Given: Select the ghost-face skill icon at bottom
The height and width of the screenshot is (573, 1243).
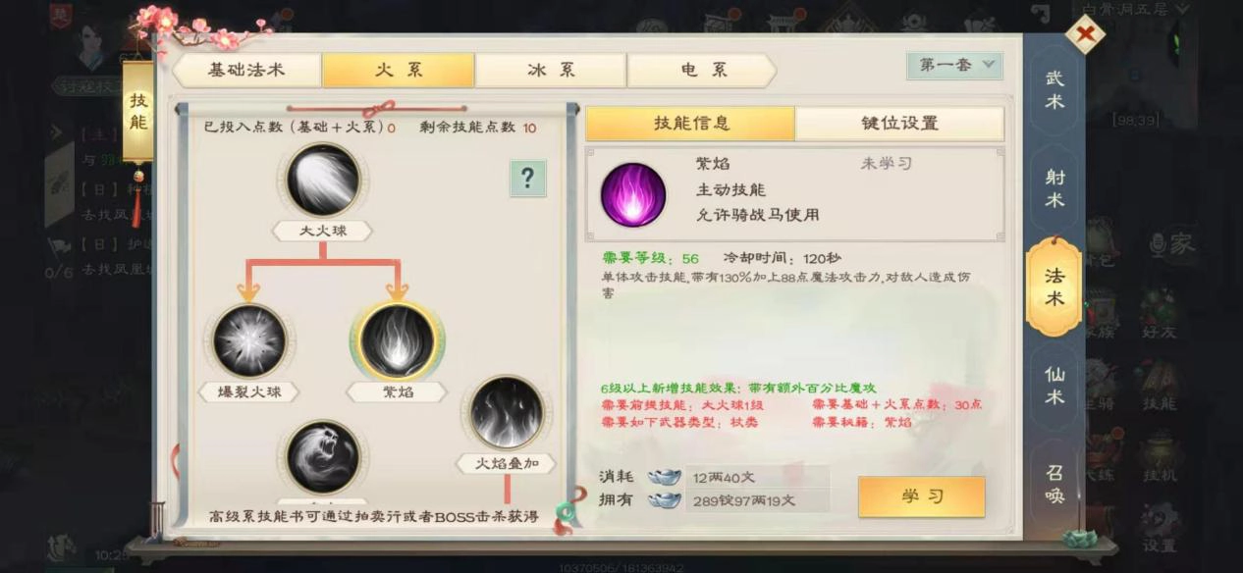Looking at the screenshot, I should click(323, 456).
